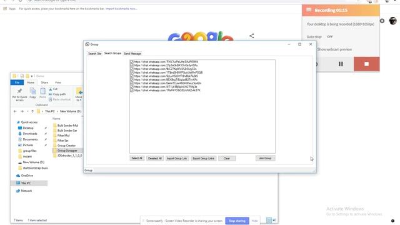Click the Explorer up-one-level arrow
This screenshot has width=400, height=225.
coord(32,111)
